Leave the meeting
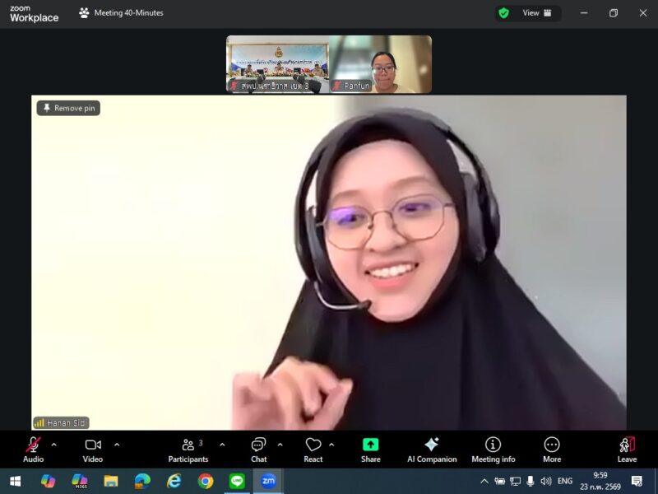 (627, 450)
